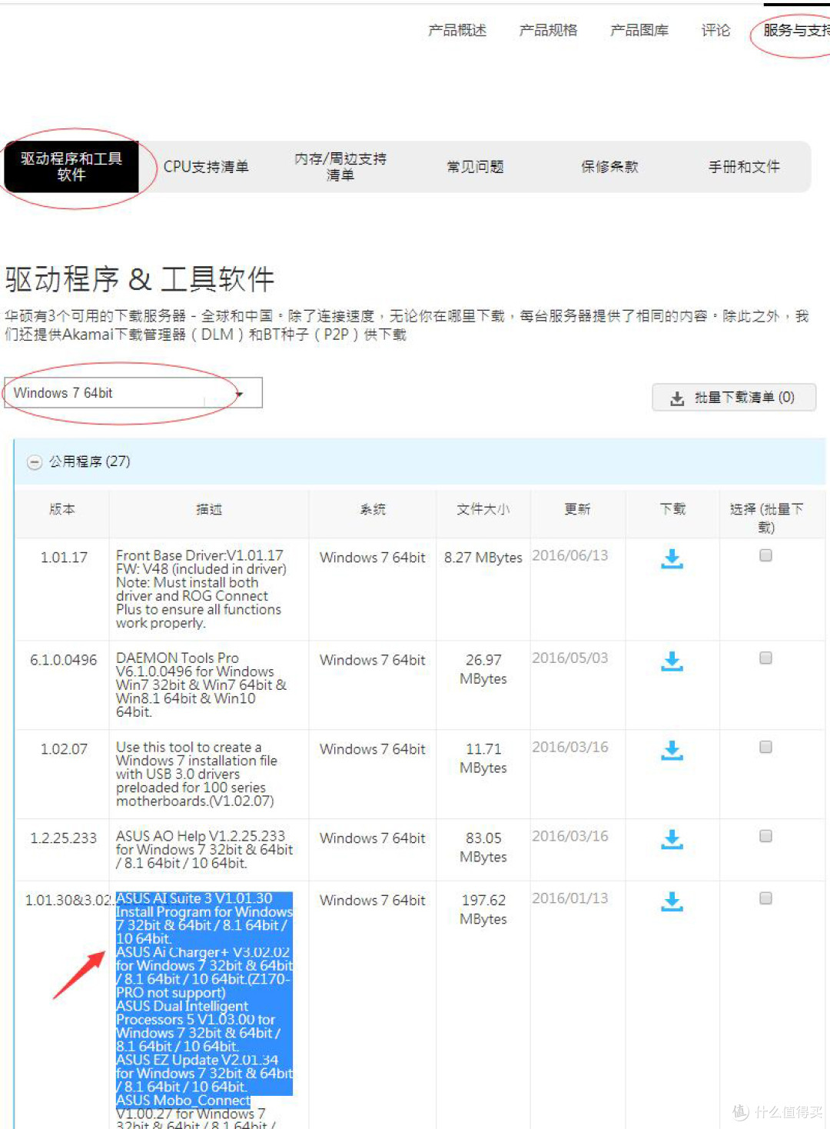Open the 评论 tab
This screenshot has width=830, height=1129.
tap(715, 30)
